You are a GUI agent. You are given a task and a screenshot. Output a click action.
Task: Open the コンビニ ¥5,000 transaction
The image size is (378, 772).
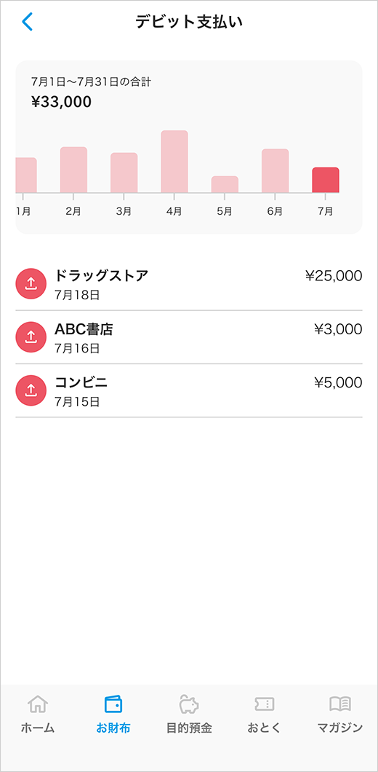(189, 391)
